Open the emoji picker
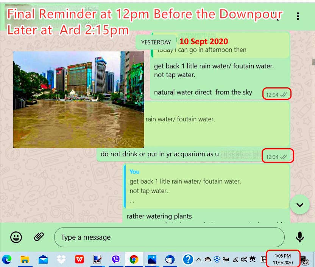The image size is (315, 267). pyautogui.click(x=16, y=237)
